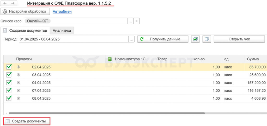Switch to Создание документов tab
Viewport: 267px width, 126px height.
click(x=25, y=31)
